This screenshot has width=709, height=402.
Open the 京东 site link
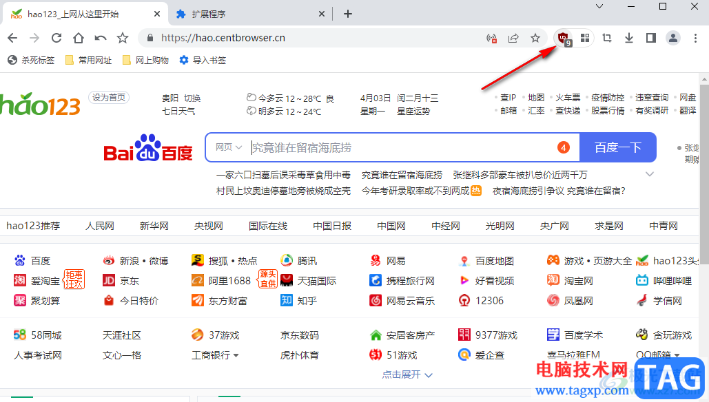121,280
